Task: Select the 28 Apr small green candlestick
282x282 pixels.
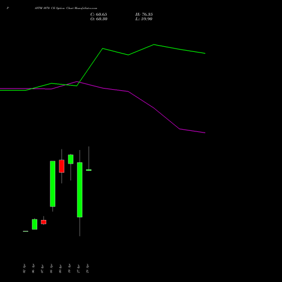Action: [x=89, y=170]
